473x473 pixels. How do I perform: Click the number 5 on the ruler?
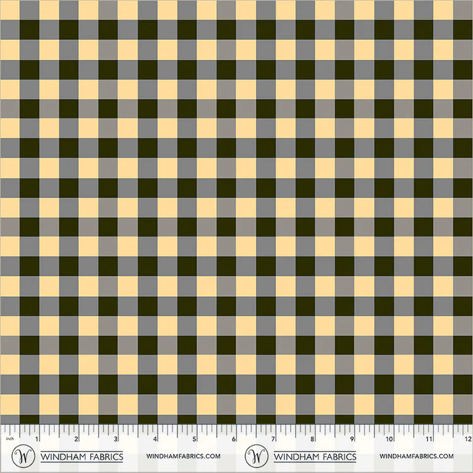[194, 439]
